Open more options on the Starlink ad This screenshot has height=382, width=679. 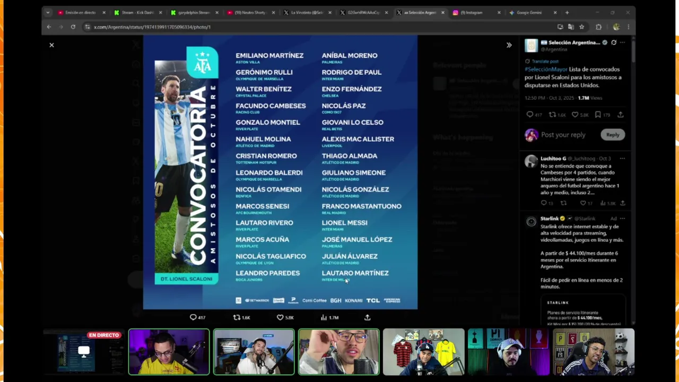tap(622, 219)
